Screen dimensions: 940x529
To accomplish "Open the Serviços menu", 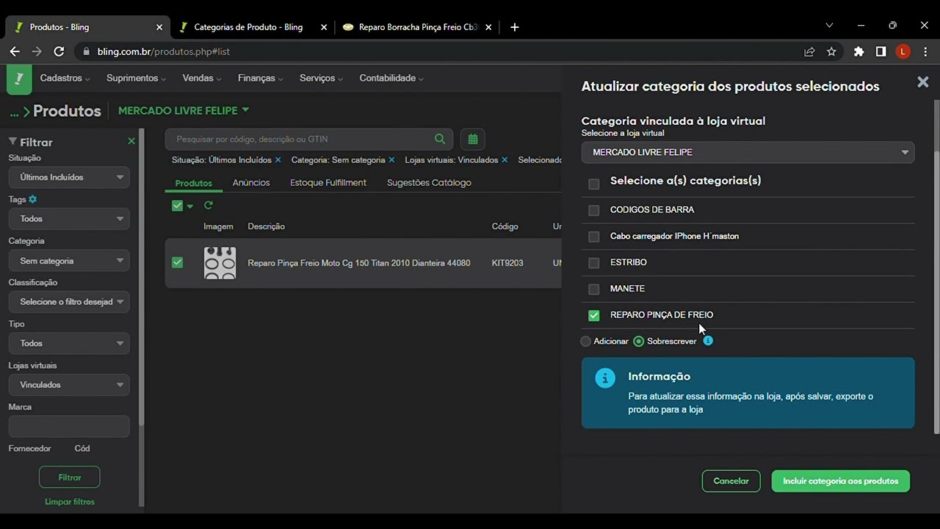I will [322, 78].
